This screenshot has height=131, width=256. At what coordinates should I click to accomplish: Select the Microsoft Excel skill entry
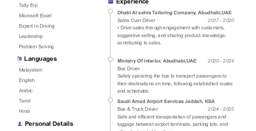(35, 16)
